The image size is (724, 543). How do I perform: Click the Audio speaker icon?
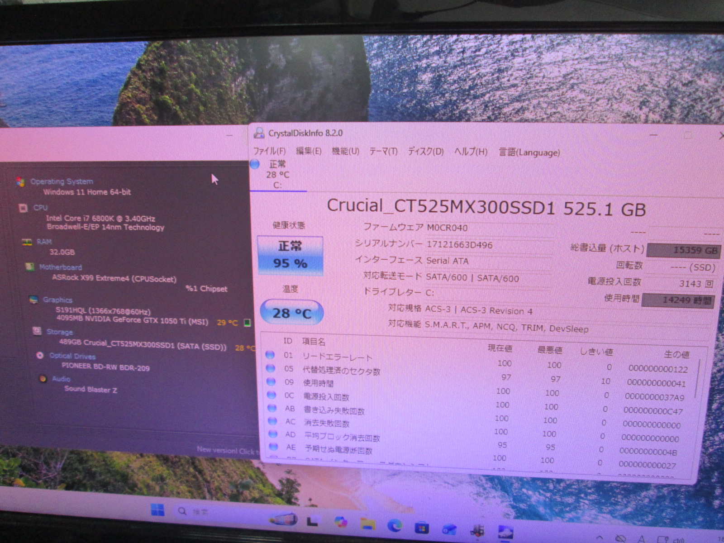click(x=43, y=379)
